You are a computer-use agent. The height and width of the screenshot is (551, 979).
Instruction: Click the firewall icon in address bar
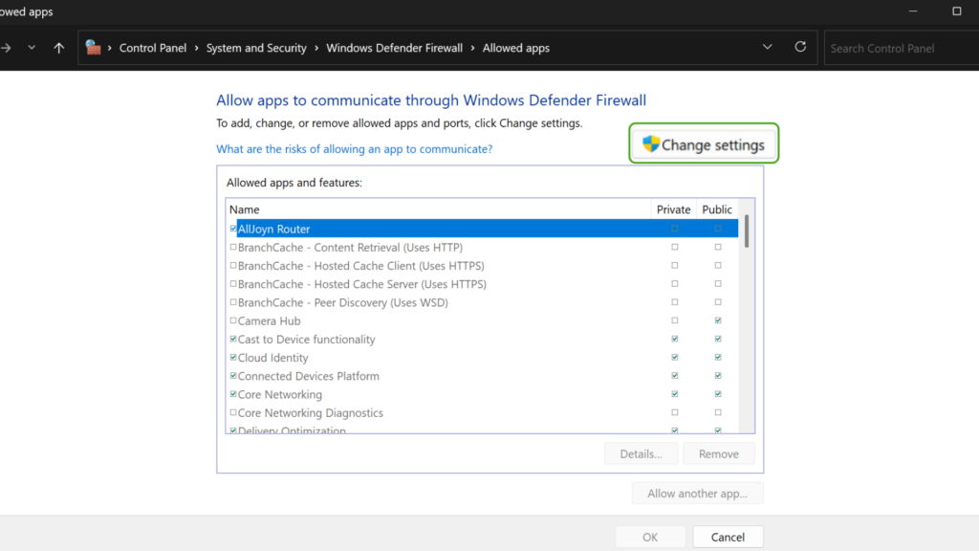coord(93,48)
